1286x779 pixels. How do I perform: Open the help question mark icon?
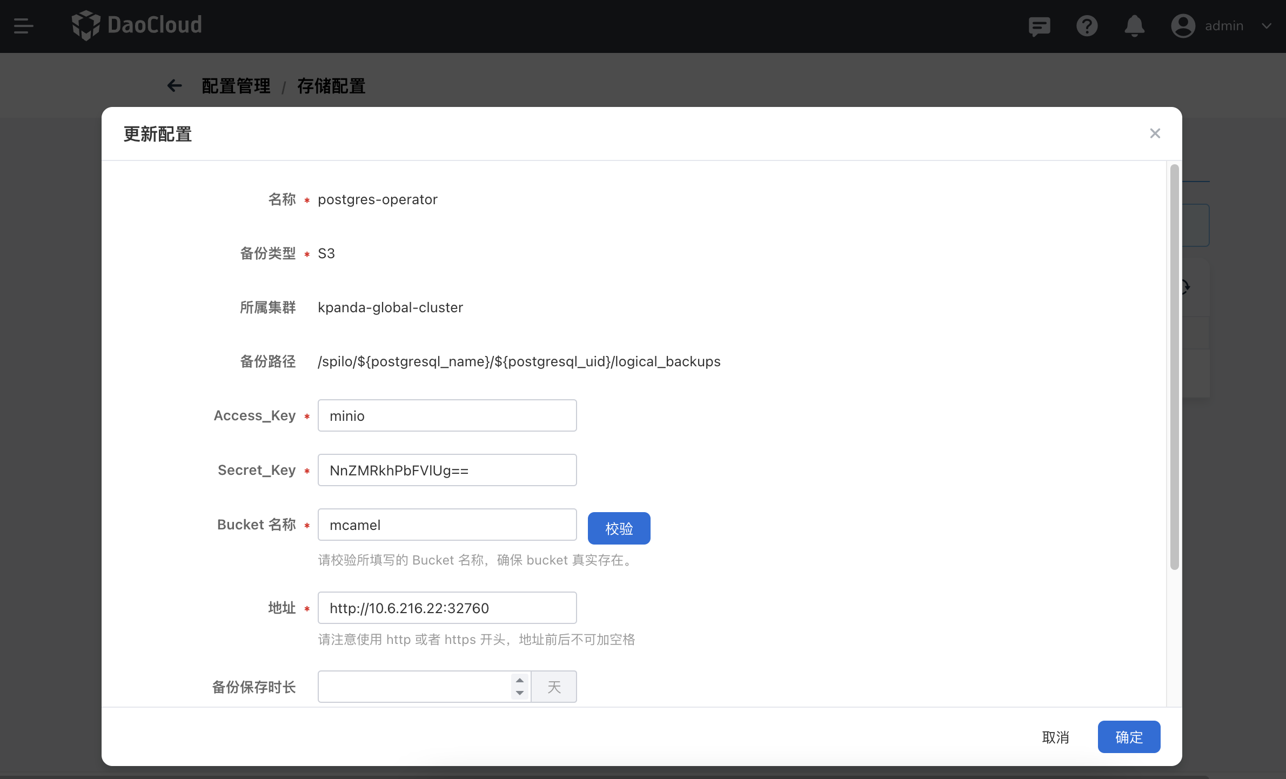click(1087, 26)
